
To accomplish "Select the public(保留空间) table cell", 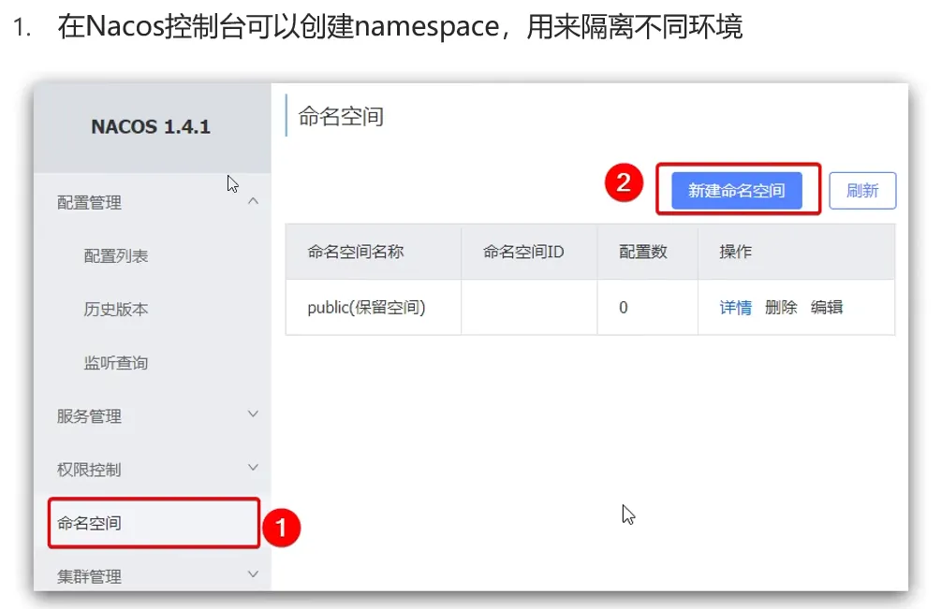I will [366, 307].
